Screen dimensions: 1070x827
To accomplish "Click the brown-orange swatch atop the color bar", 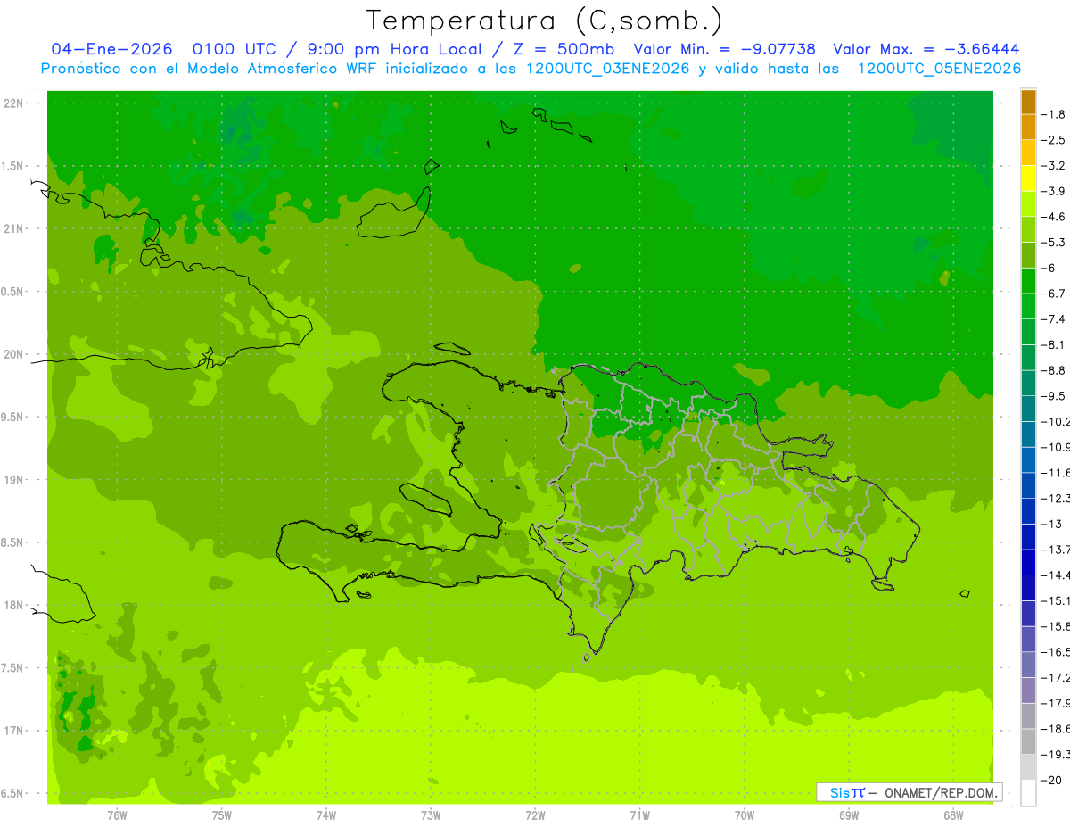I will [x=1028, y=102].
